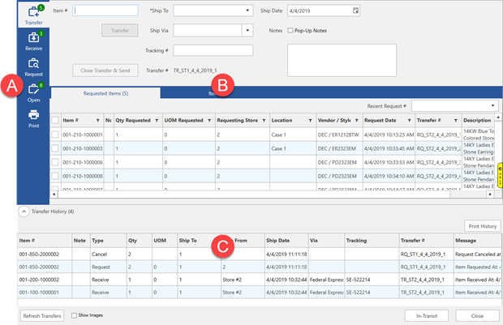Collapse the Transfer History section
Screen dimensions: 503x325
pos(24,211)
